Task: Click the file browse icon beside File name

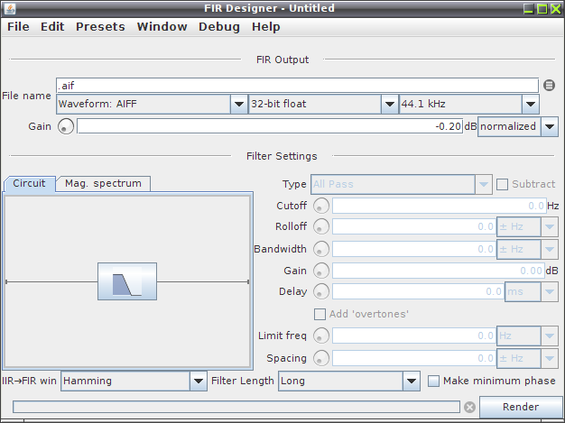Action: pos(549,86)
